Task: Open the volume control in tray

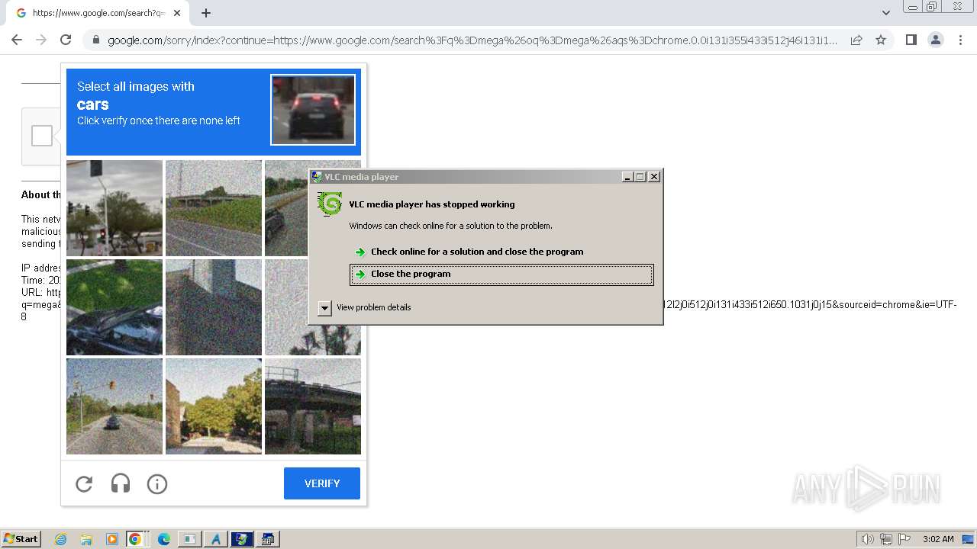Action: coord(867,539)
